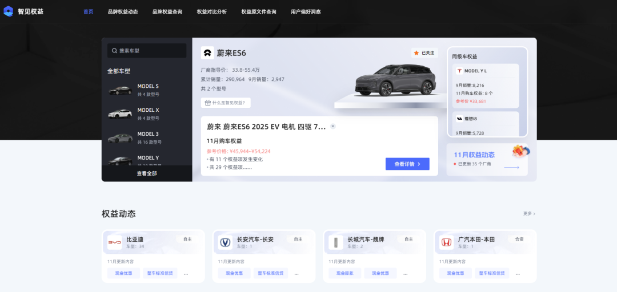Click 参考价 ¥33,681 on MODEL Y L
Screen dimensions: 617x292
click(x=471, y=101)
